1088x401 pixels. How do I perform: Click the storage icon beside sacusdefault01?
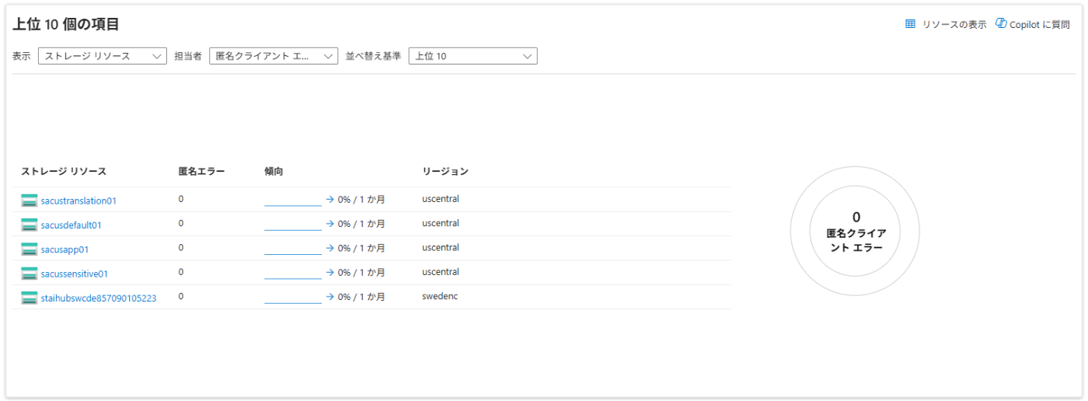tap(30, 225)
